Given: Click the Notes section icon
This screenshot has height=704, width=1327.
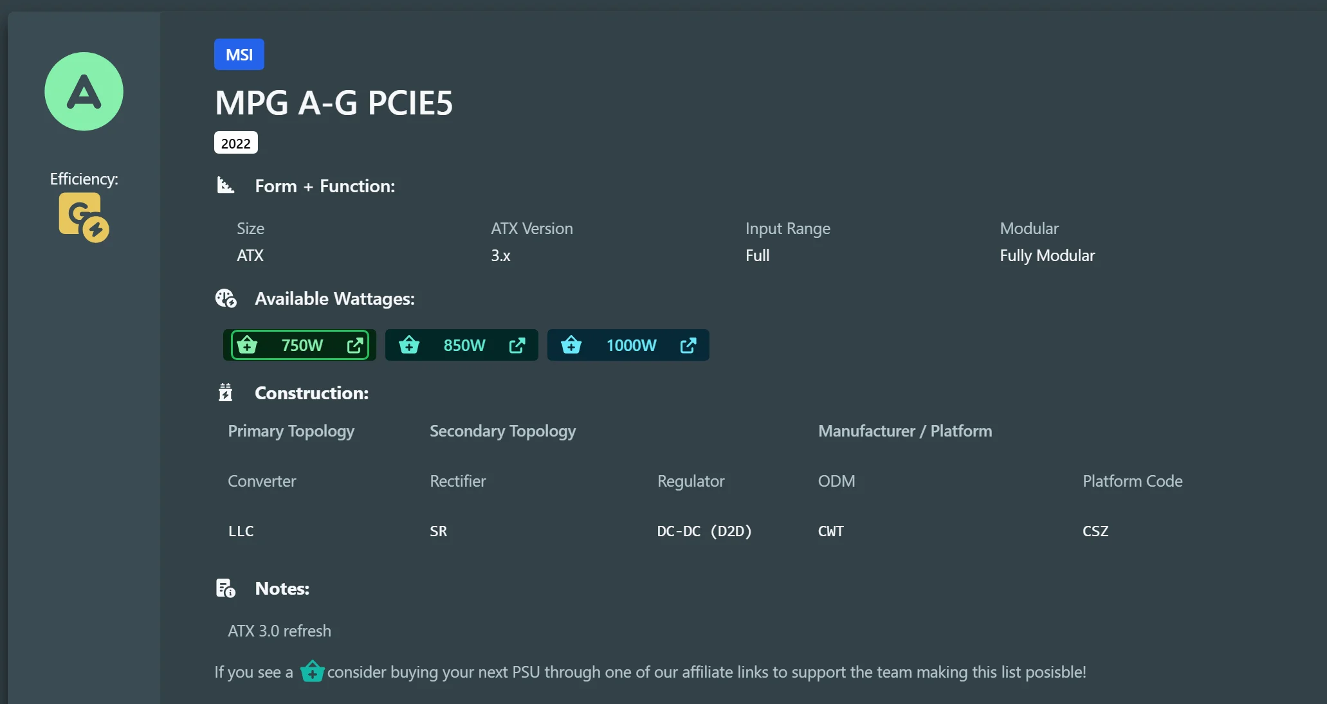Looking at the screenshot, I should click(225, 588).
